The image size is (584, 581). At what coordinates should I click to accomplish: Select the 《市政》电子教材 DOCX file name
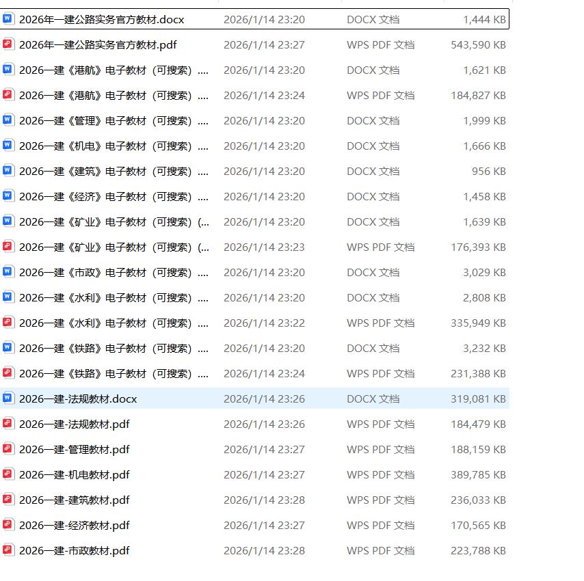click(x=114, y=272)
